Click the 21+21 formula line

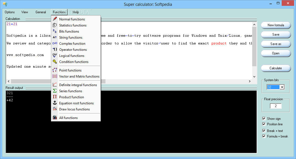pyautogui.click(x=12, y=24)
